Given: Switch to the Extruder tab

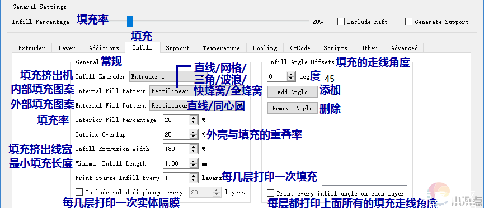Looking at the screenshot, I should coord(31,48).
